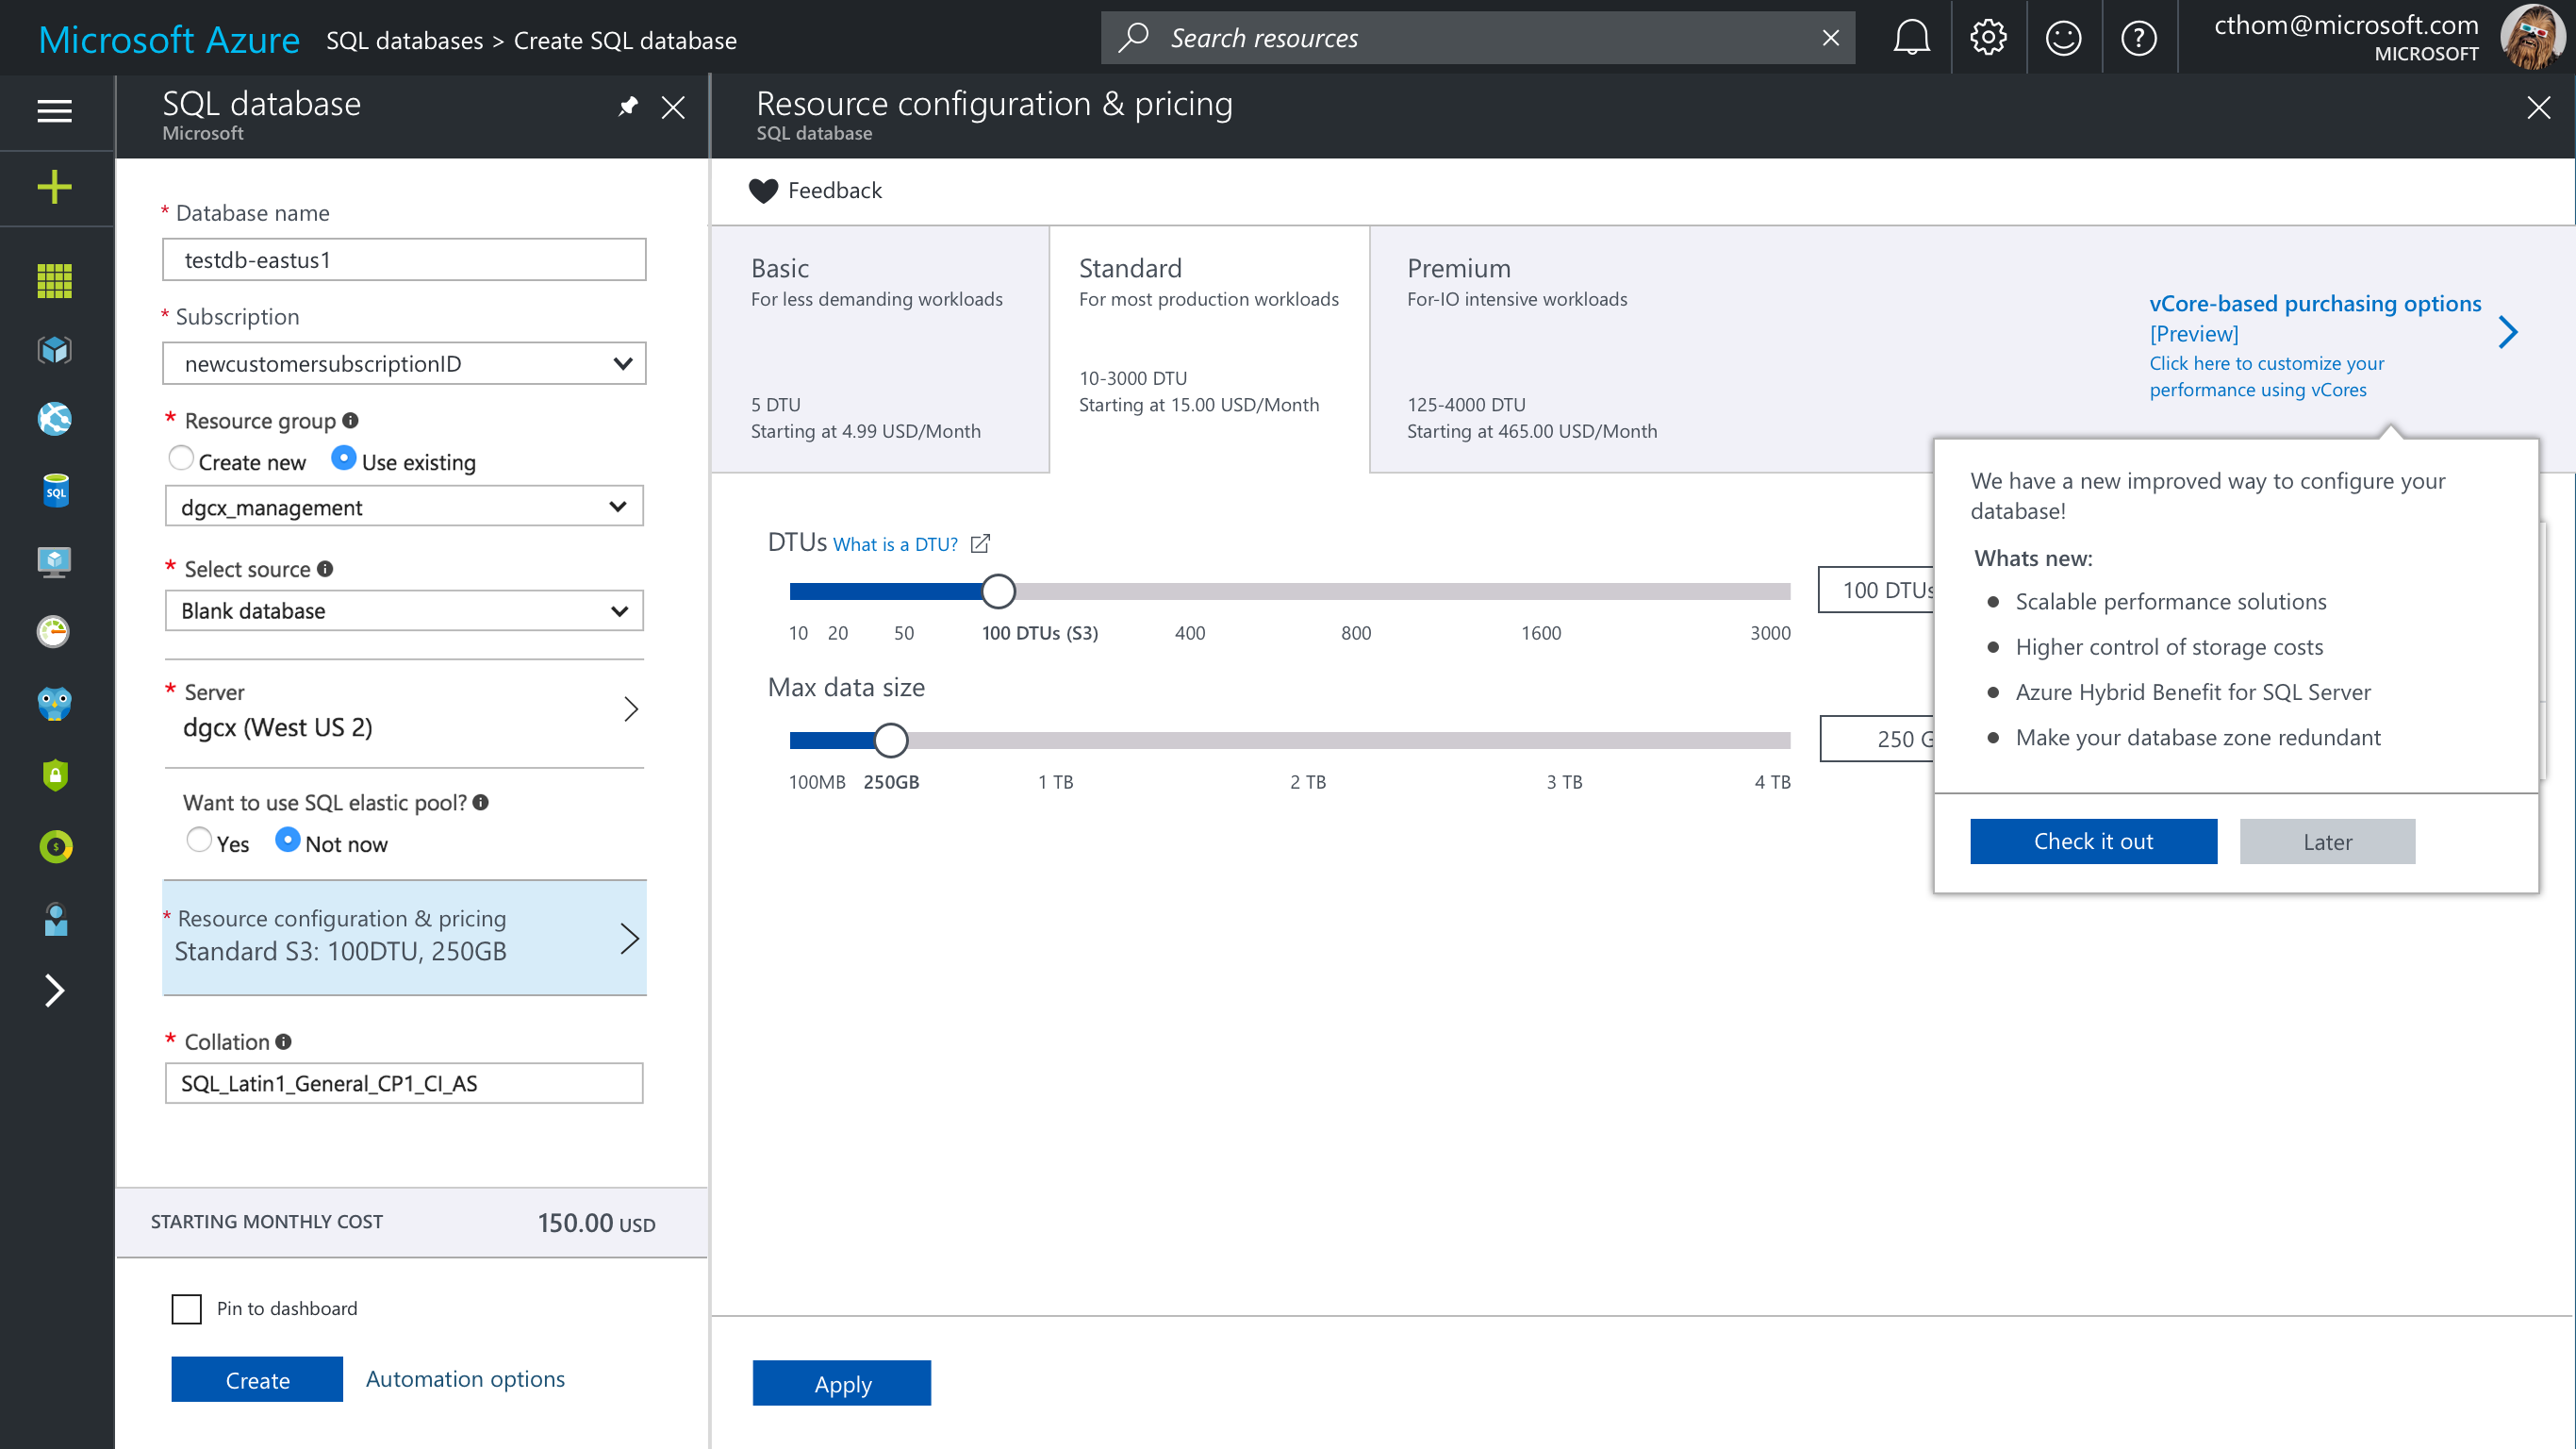Click the elastic pool info icon

480,802
